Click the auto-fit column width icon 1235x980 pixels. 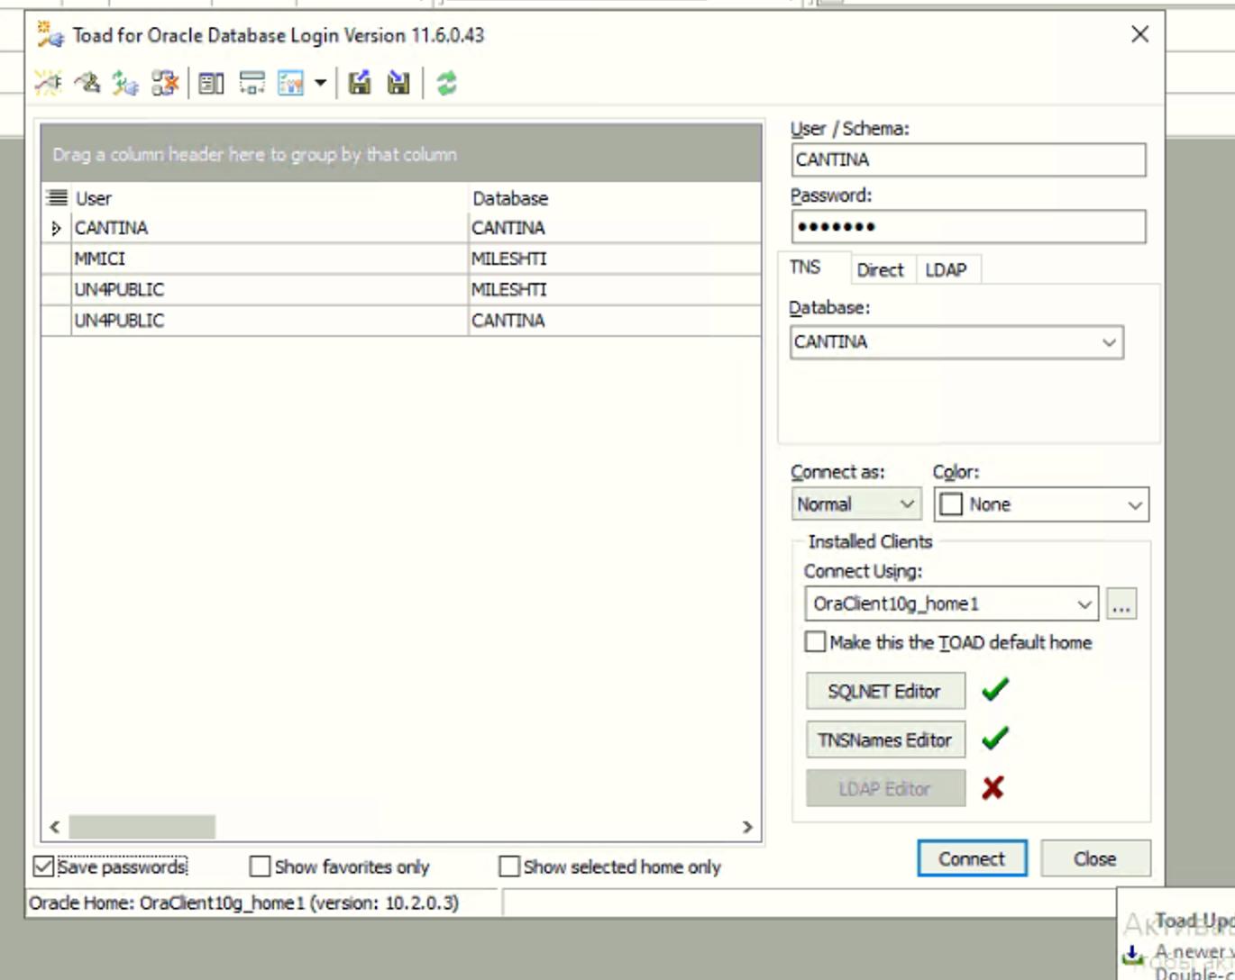252,84
